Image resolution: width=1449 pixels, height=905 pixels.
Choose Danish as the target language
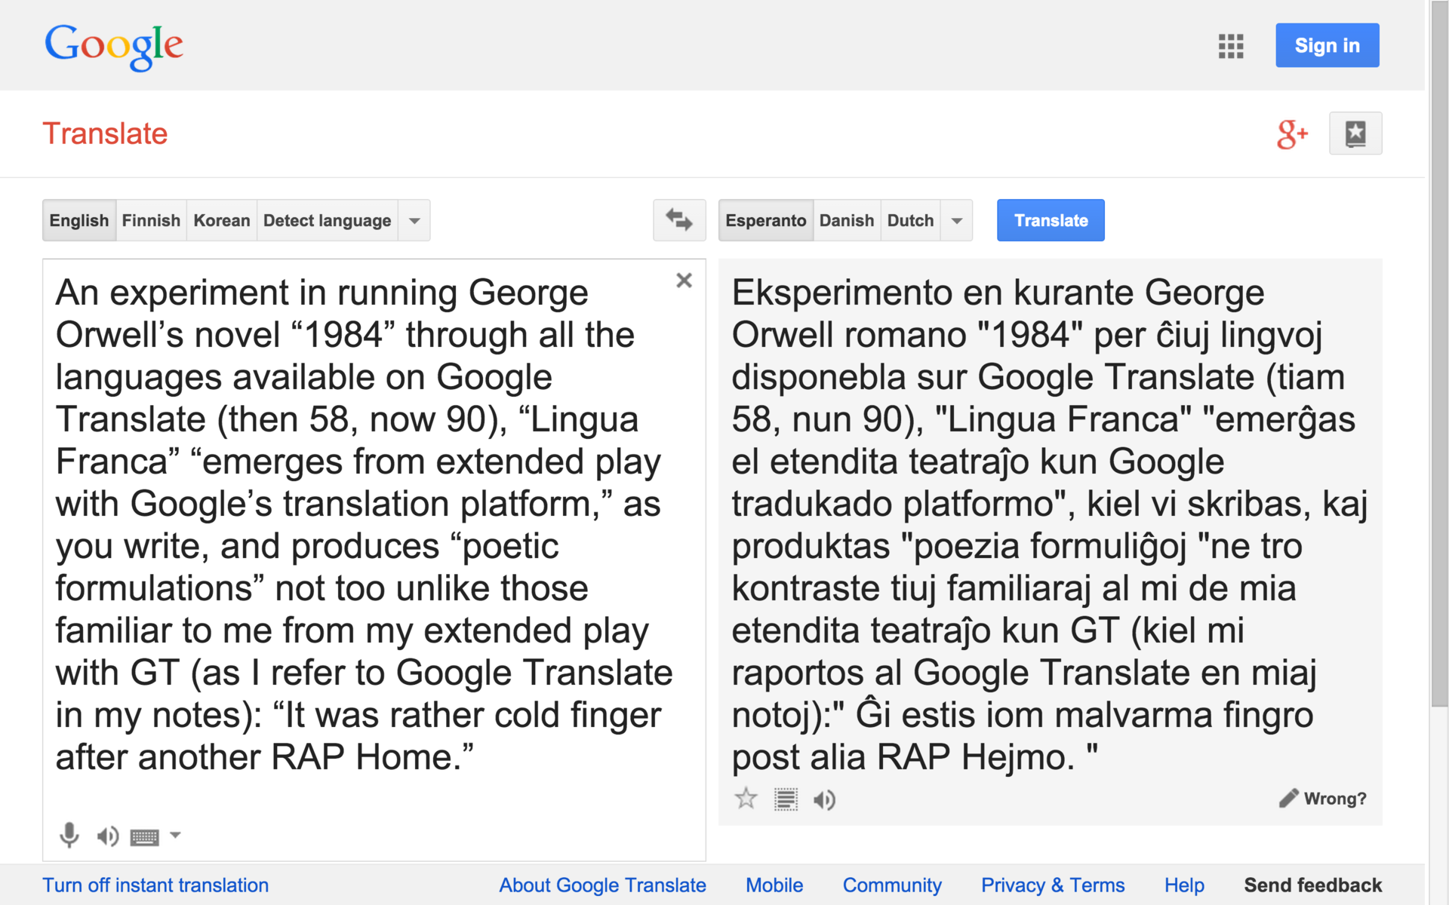click(846, 221)
